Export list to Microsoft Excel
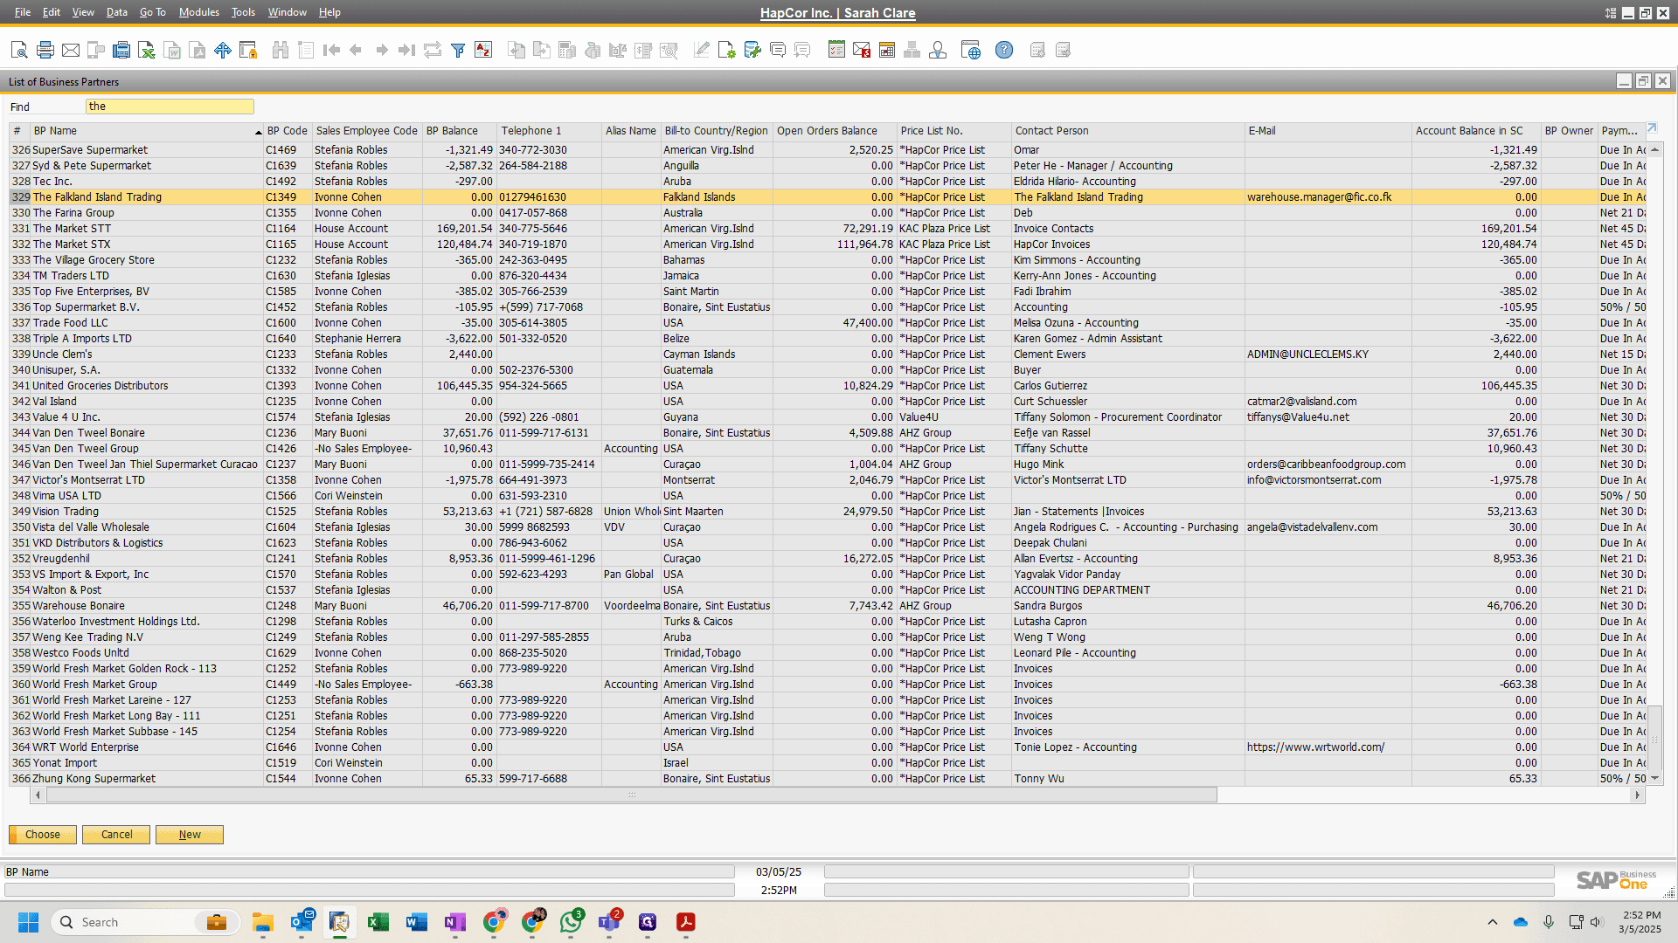Screen dimensions: 1678x943 [147, 50]
